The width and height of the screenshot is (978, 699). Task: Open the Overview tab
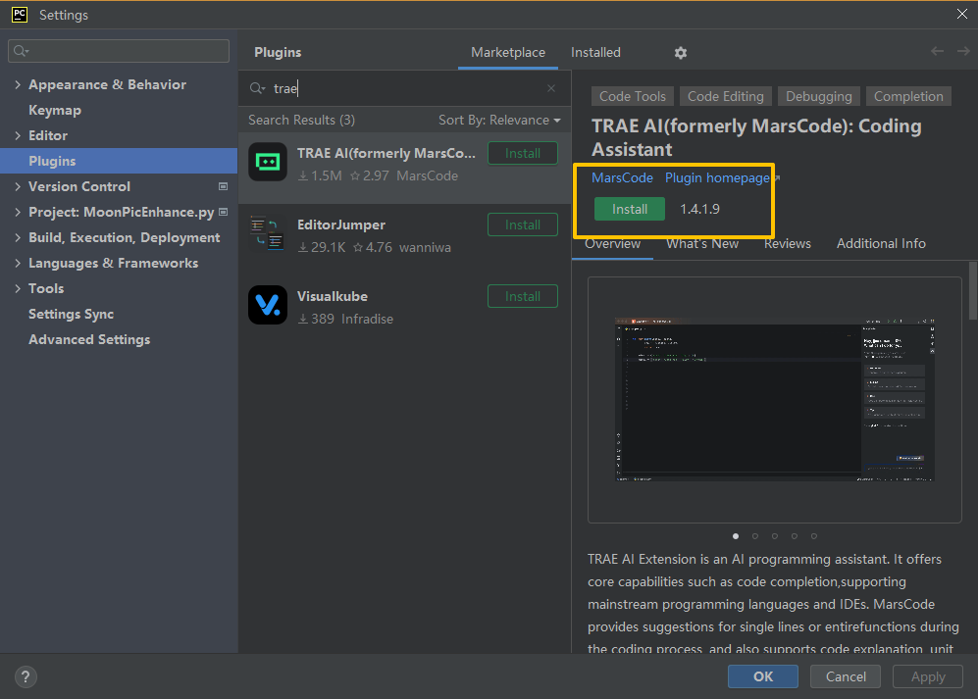coord(612,244)
